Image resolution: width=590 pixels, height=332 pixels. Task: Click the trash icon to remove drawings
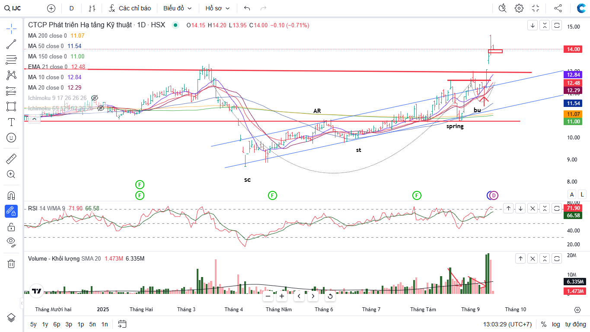click(11, 264)
